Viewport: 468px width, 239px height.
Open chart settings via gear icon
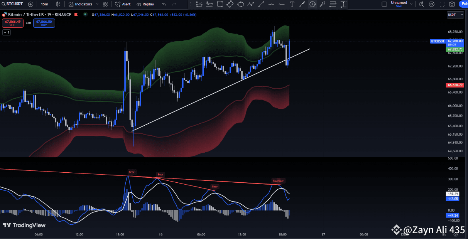point(432,4)
